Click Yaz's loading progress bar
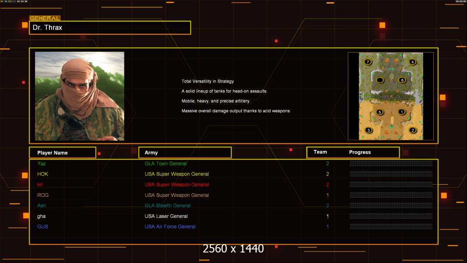Viewport: 467px width, 263px height. tap(391, 163)
